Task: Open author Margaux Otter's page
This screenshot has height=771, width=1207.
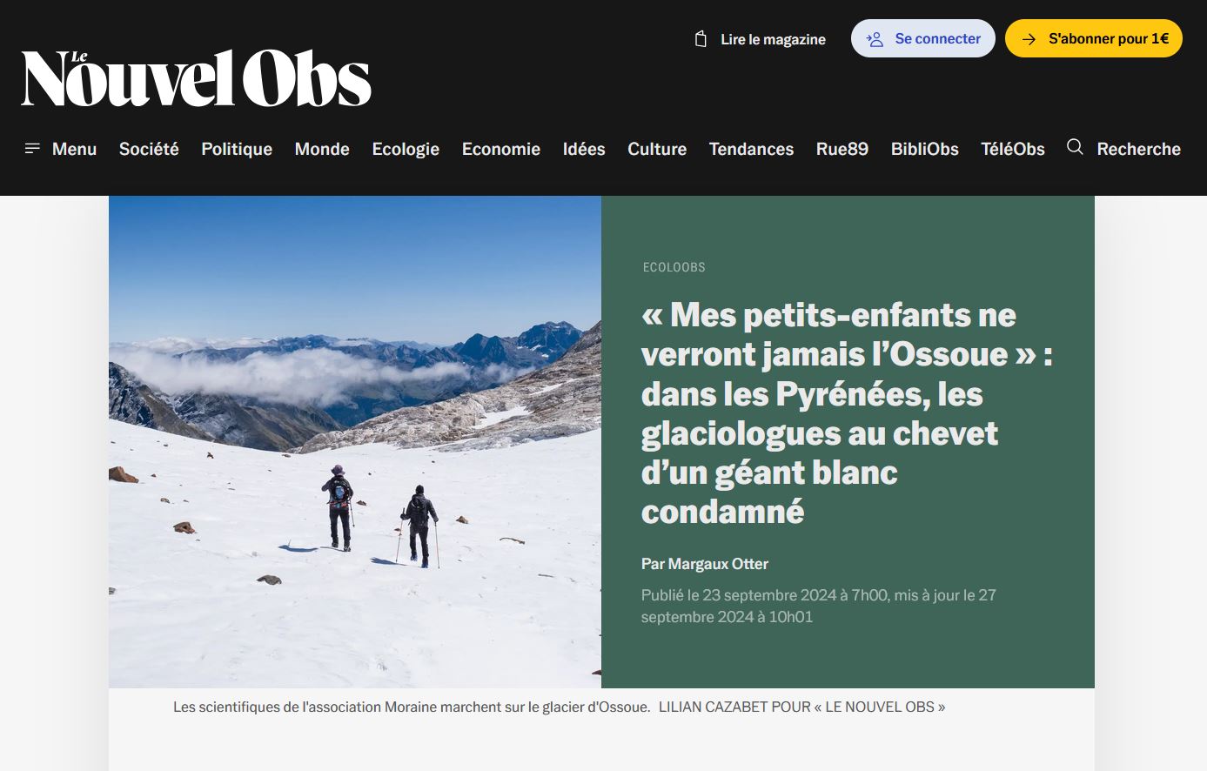Action: (718, 564)
